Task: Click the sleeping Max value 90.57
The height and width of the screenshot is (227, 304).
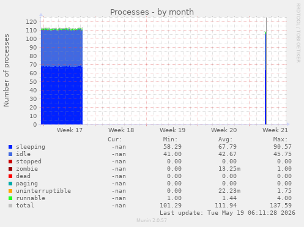Action: [283, 147]
